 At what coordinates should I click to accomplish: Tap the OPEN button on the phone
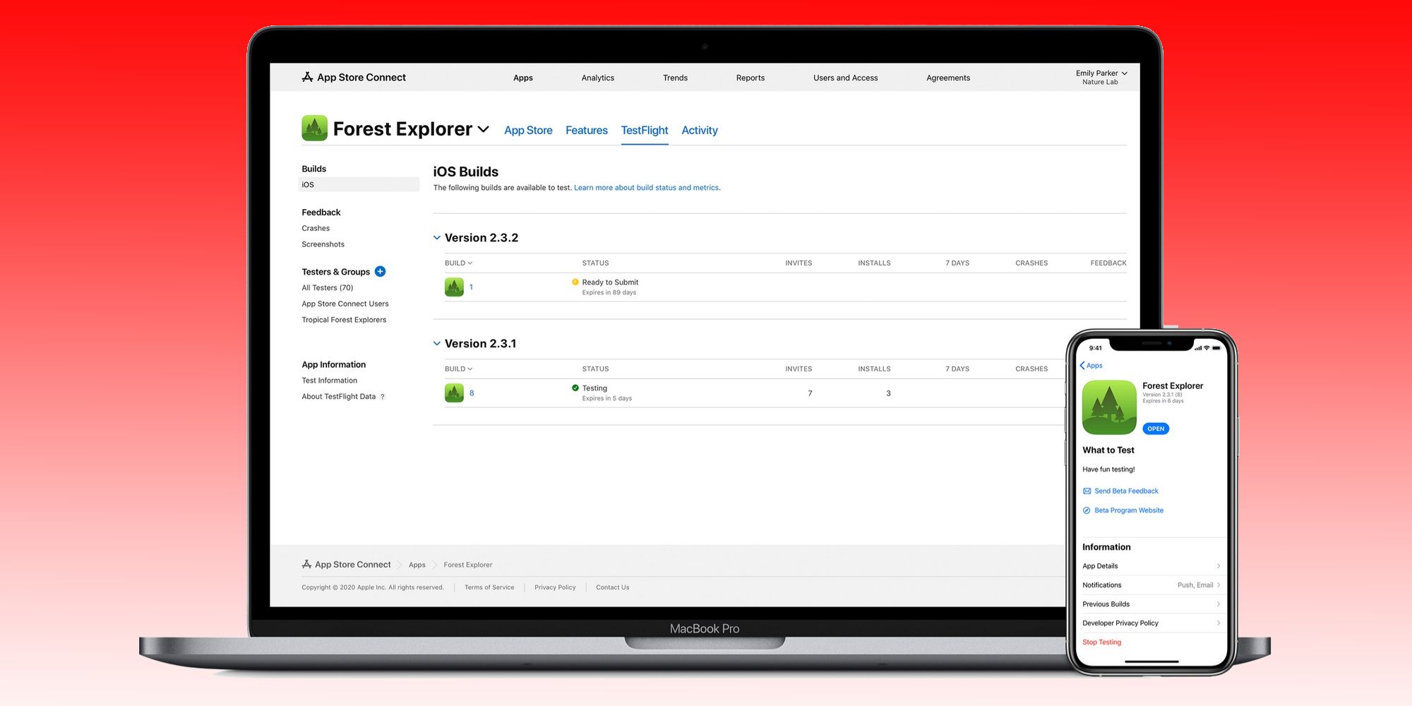[x=1155, y=429]
